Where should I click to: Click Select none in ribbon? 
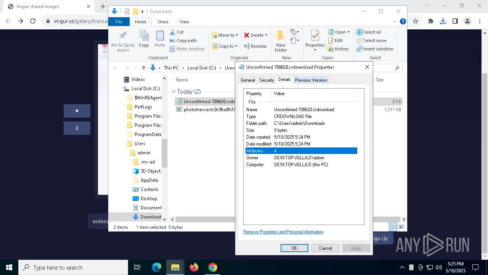371,40
